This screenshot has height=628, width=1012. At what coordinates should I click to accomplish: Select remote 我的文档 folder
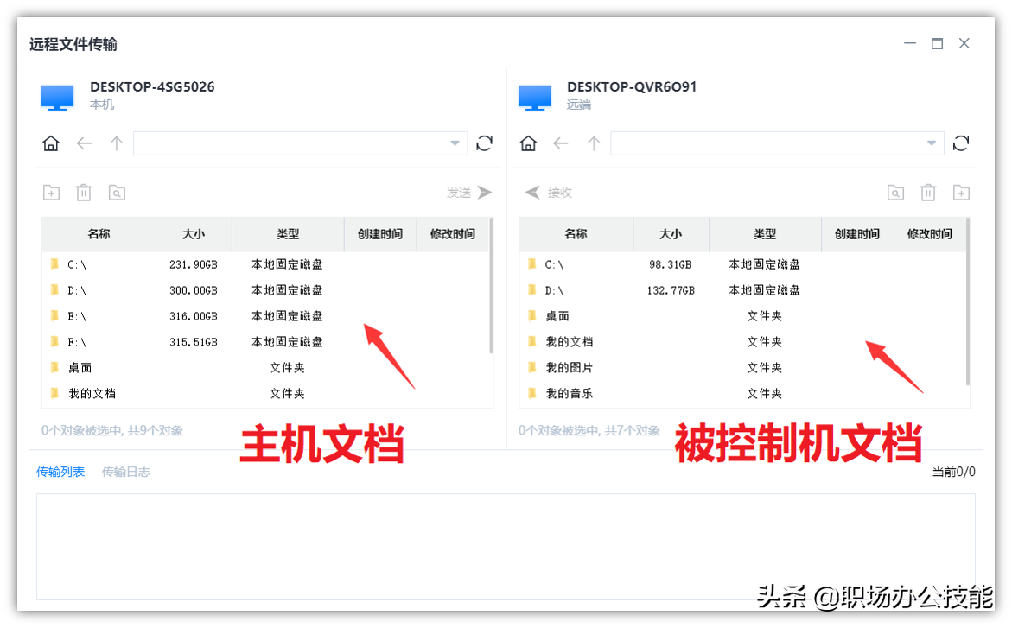pos(742,342)
